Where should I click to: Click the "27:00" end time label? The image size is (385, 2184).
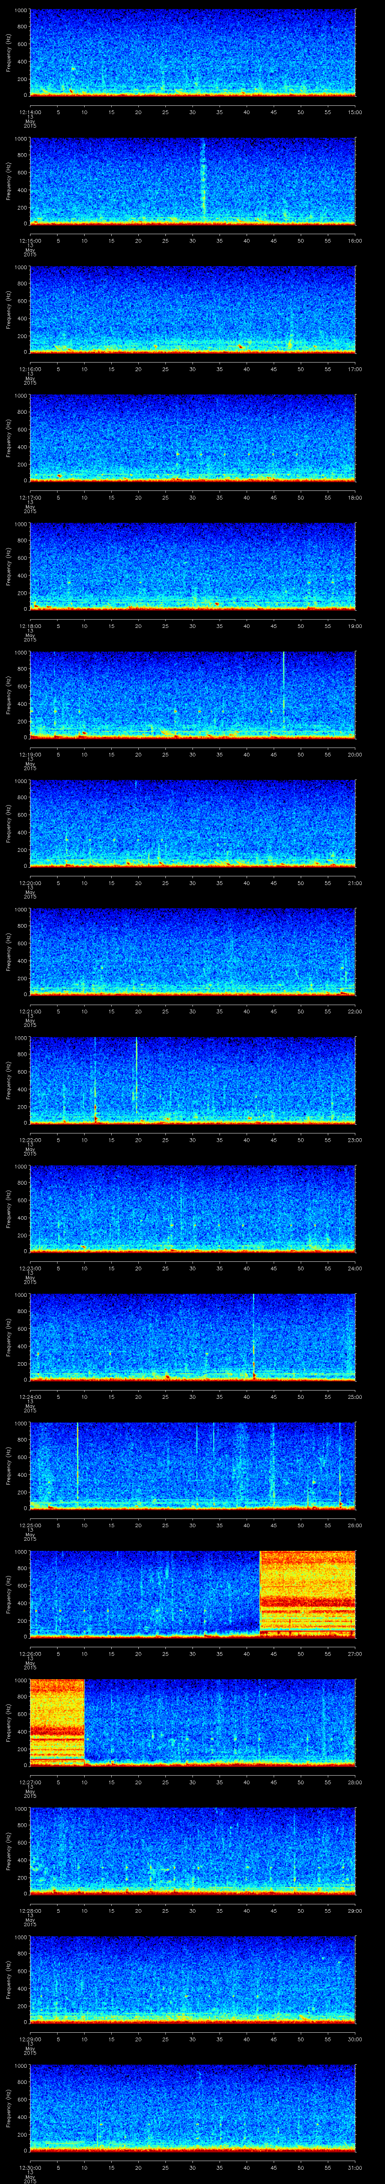pos(355,1653)
